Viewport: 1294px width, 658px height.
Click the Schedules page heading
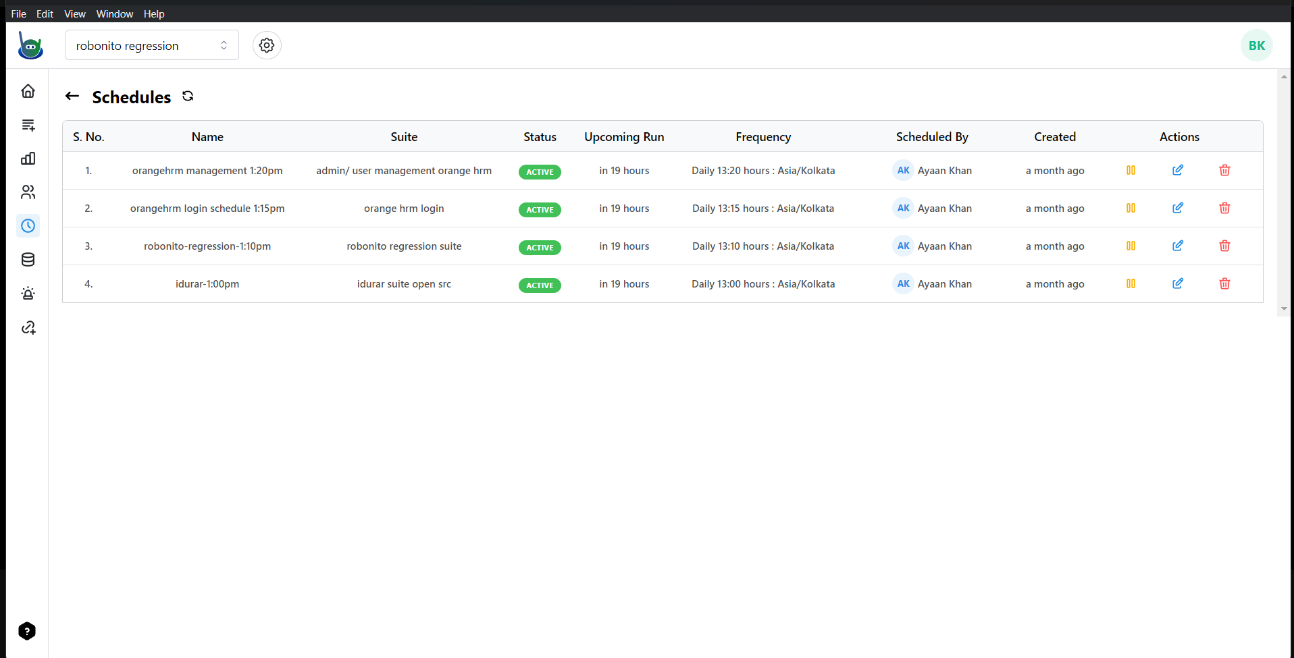click(x=132, y=97)
